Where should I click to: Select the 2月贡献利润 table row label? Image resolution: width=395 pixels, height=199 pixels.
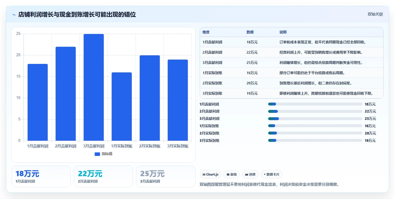[212, 52]
